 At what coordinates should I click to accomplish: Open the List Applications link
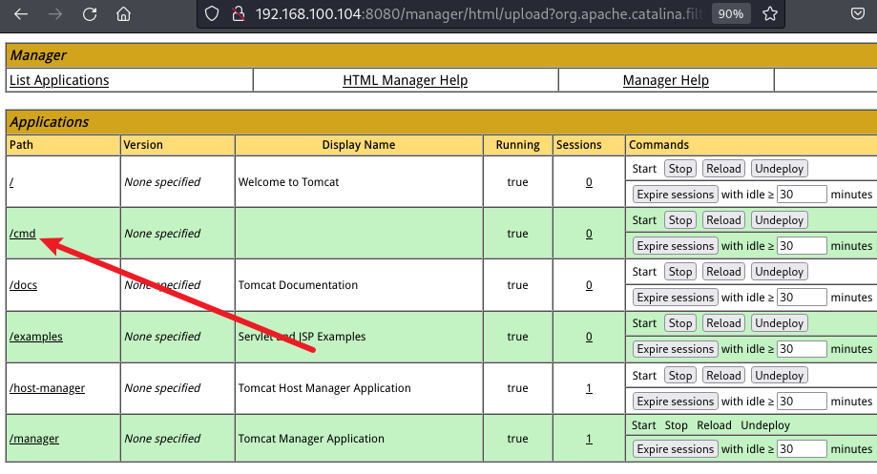[x=59, y=80]
